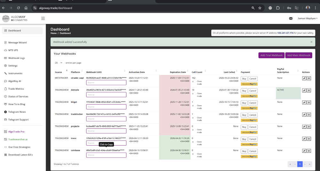Edit the mexc webhook with pencil icon

tap(304, 139)
